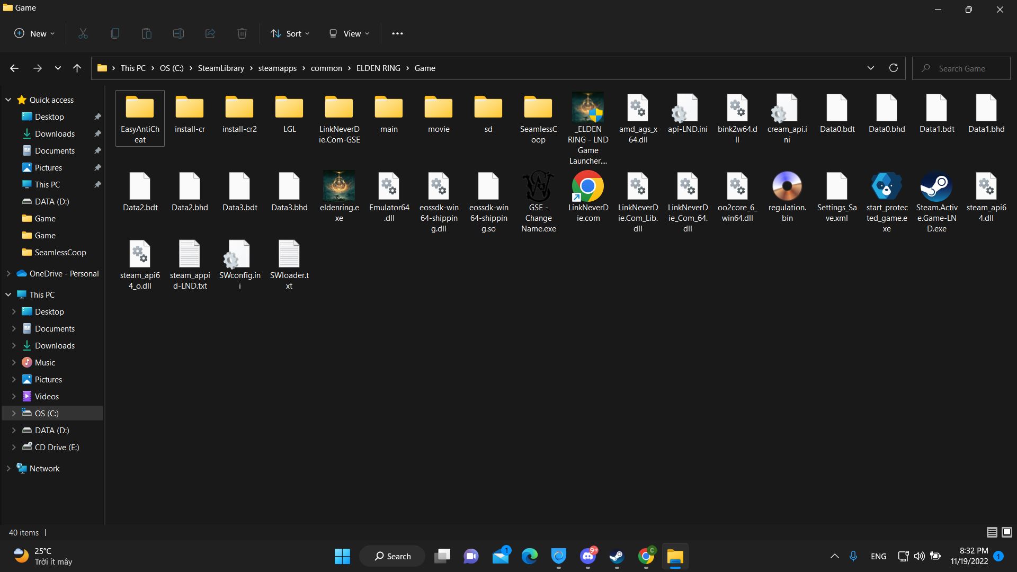Open the Windows Start menu
This screenshot has height=572, width=1017.
coord(342,556)
